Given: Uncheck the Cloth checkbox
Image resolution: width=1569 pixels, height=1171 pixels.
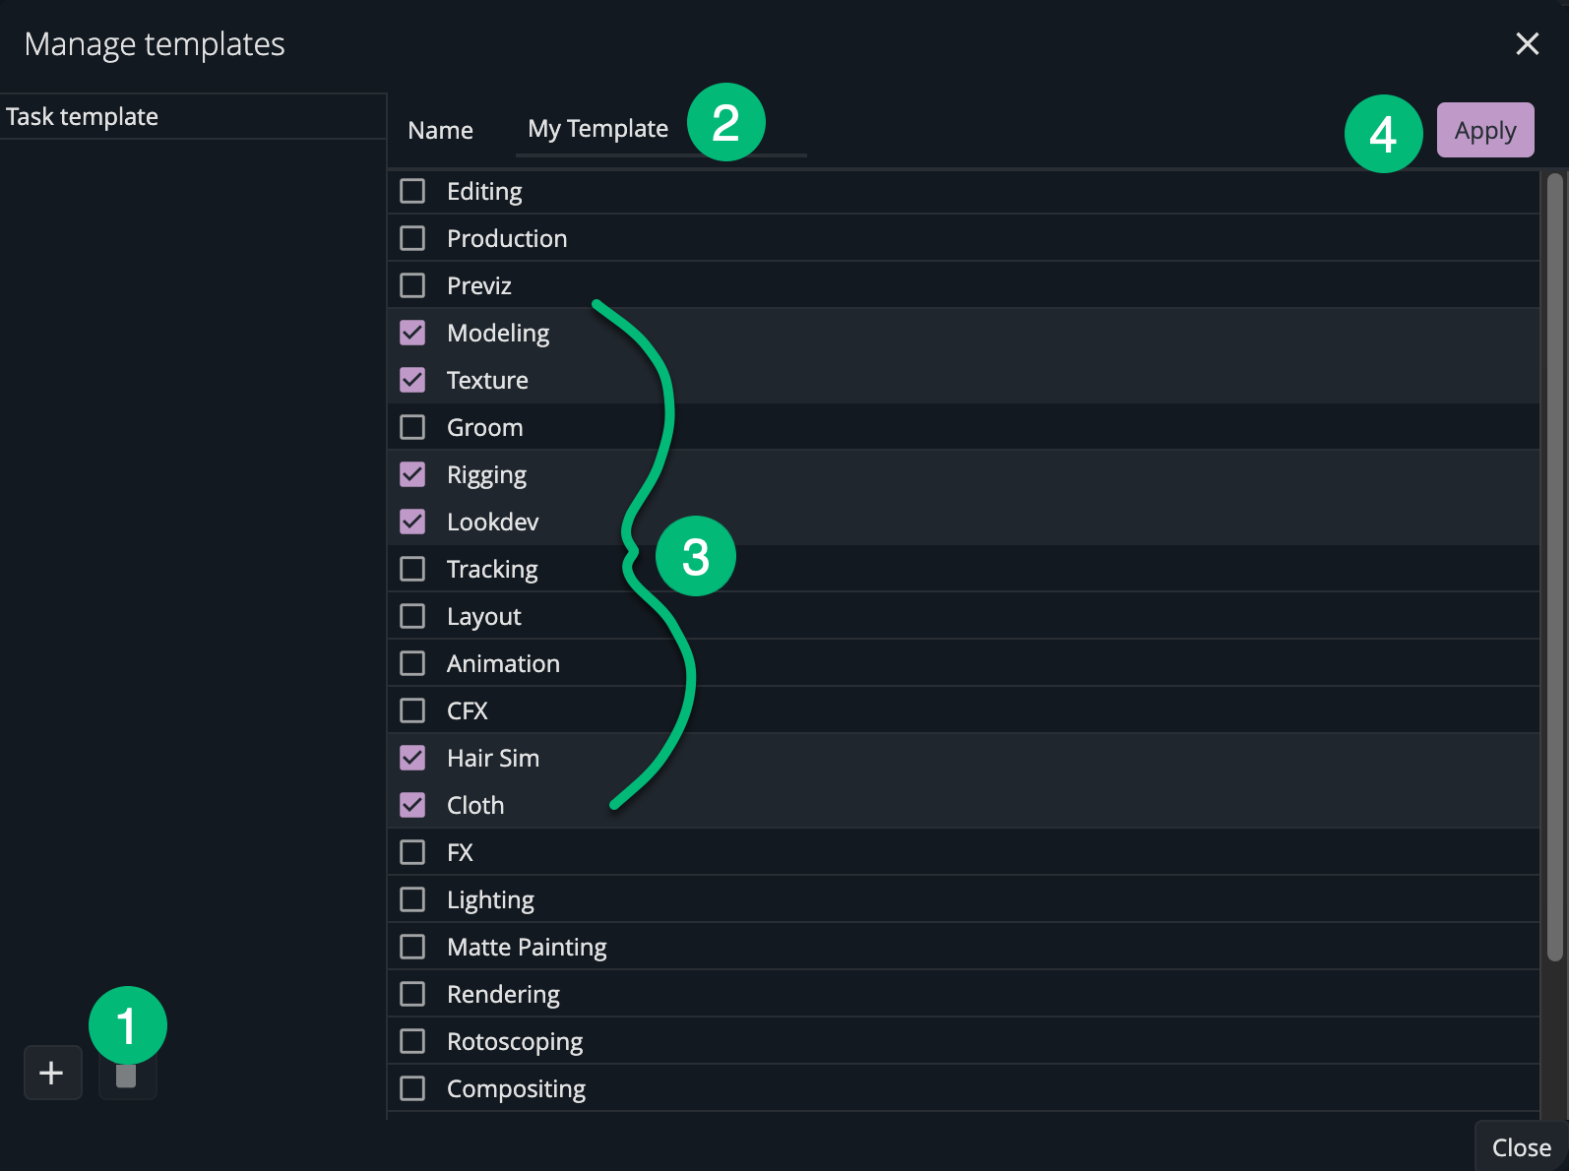Looking at the screenshot, I should [412, 805].
